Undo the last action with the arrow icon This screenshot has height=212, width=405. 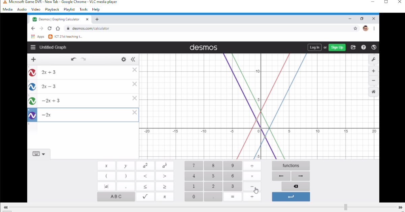click(x=74, y=59)
